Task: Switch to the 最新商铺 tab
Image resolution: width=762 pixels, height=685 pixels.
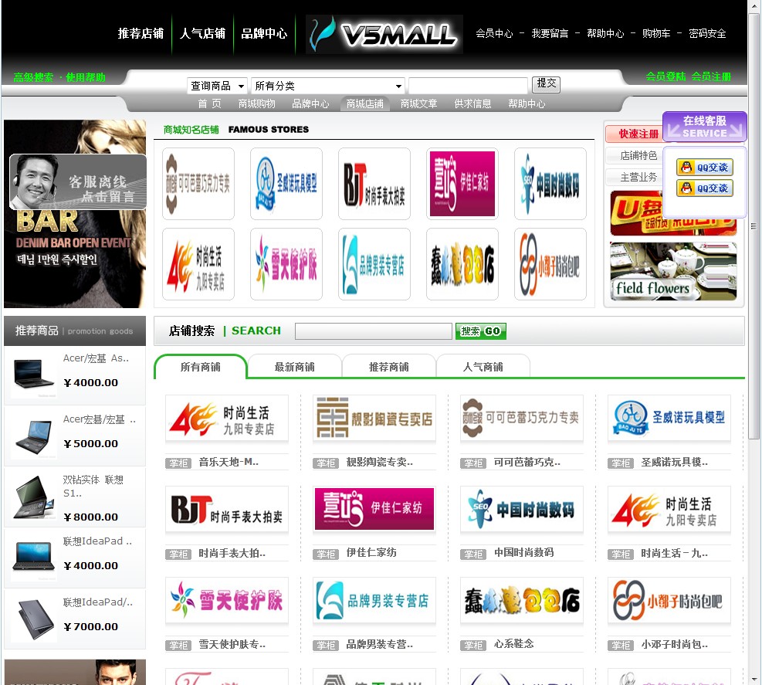Action: point(294,367)
